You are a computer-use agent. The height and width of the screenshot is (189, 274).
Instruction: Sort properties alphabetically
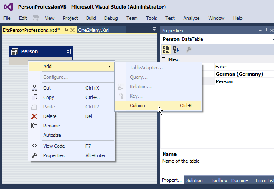pyautogui.click(x=176, y=50)
